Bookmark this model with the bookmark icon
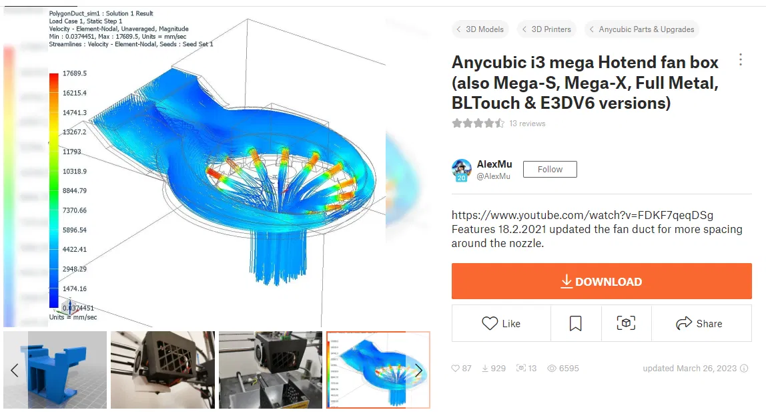This screenshot has width=766, height=412. pos(575,323)
